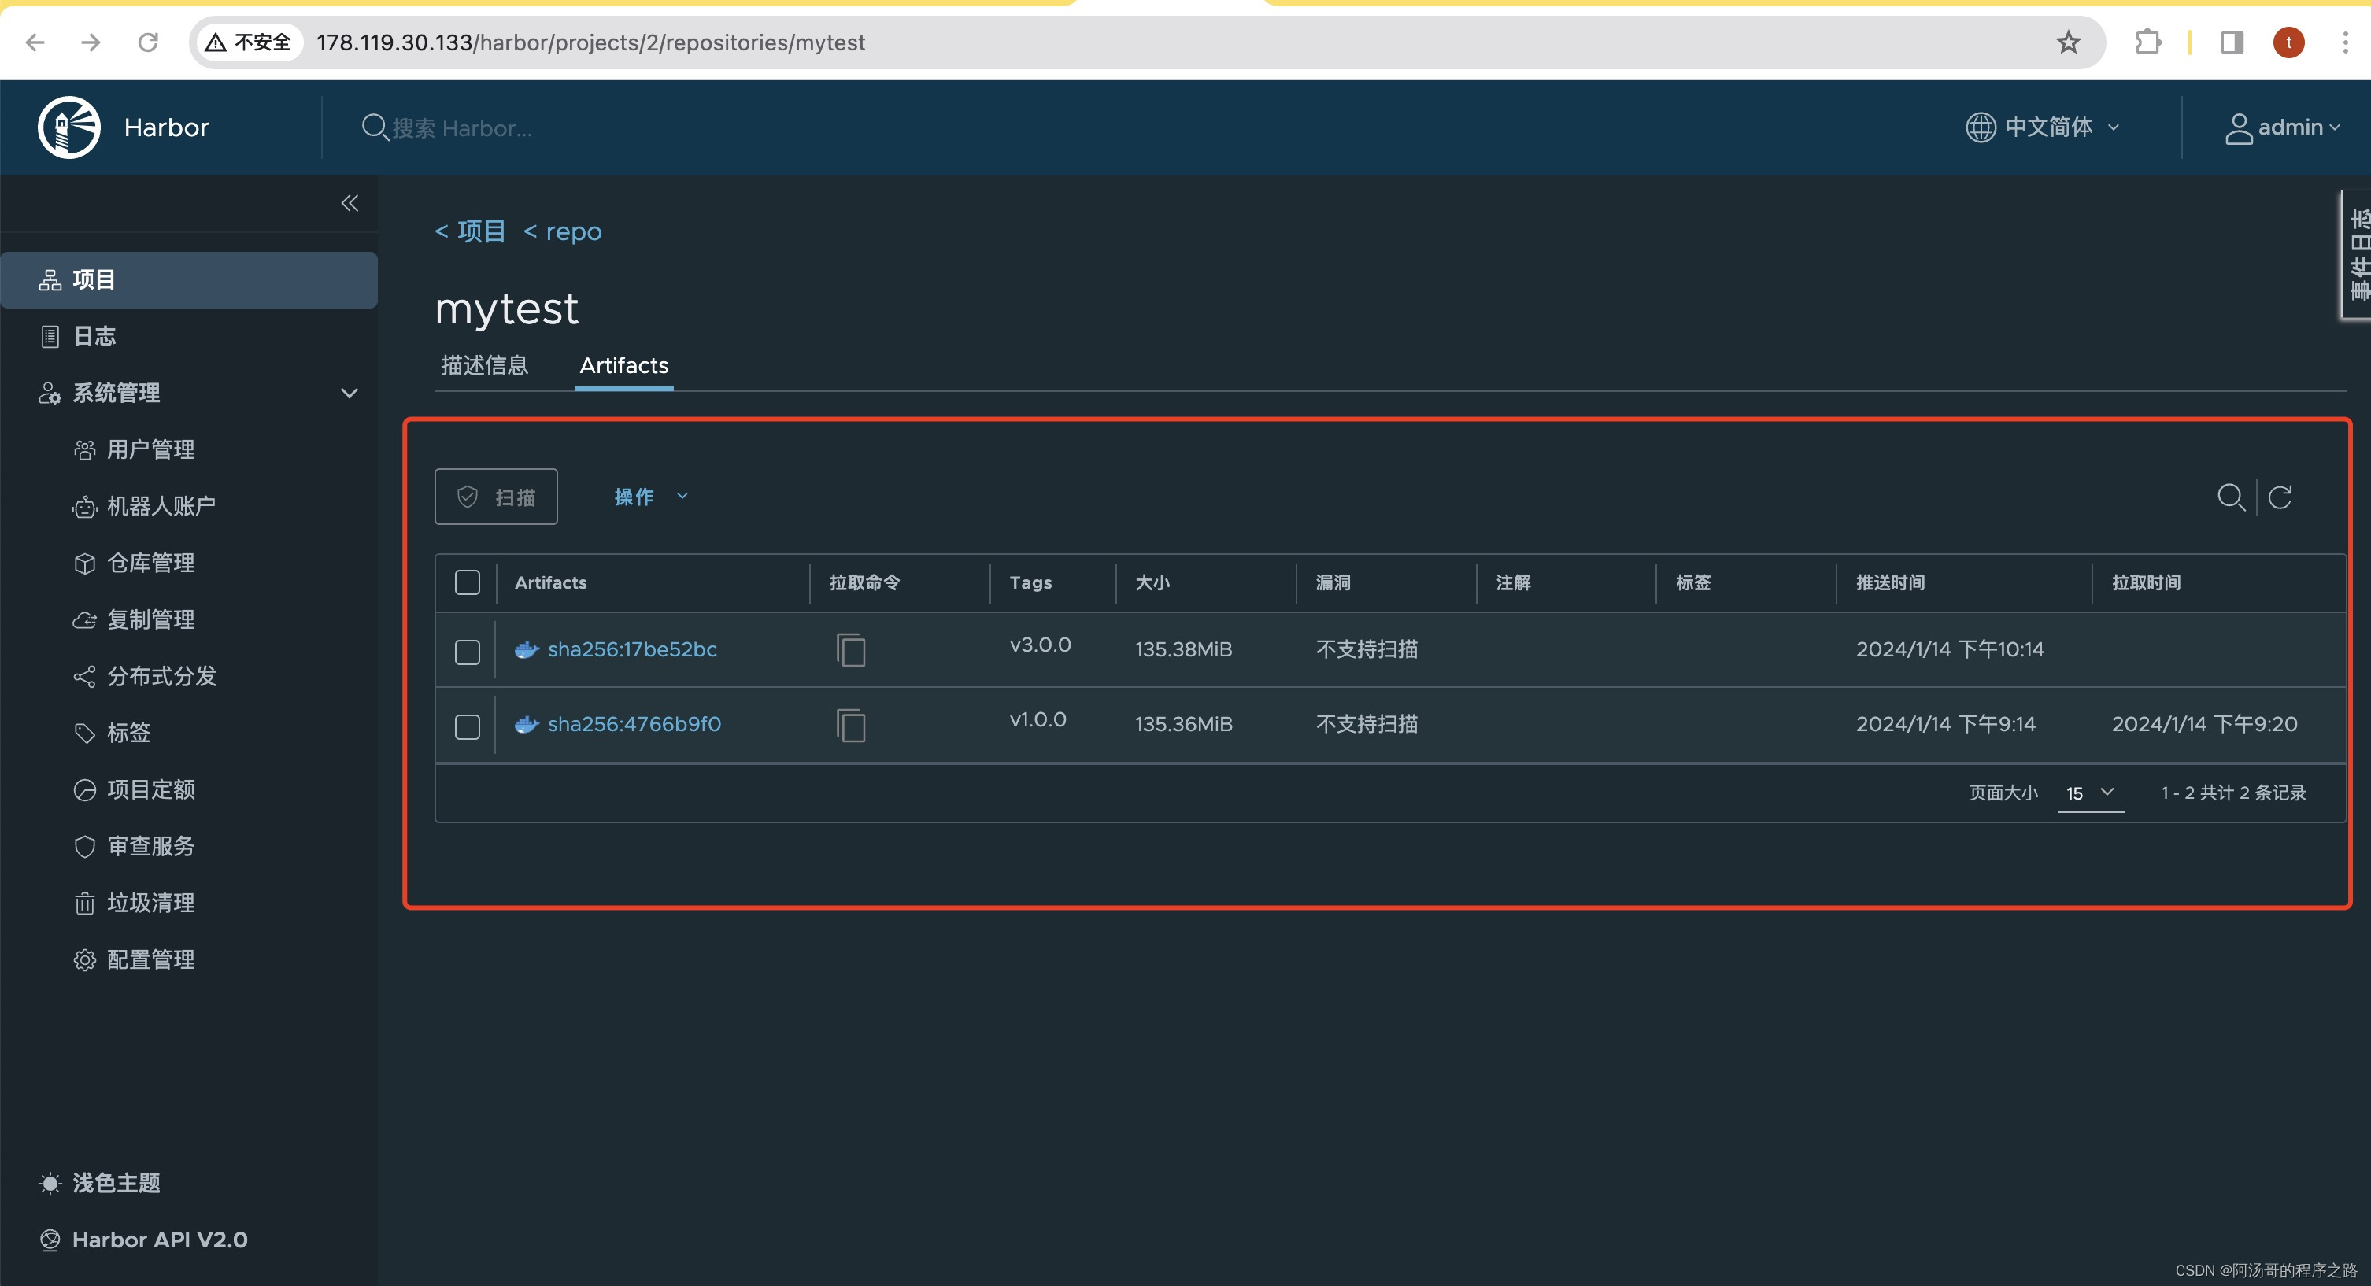This screenshot has height=1286, width=2371.
Task: Open Chrome profile avatar t
Action: 2289,42
